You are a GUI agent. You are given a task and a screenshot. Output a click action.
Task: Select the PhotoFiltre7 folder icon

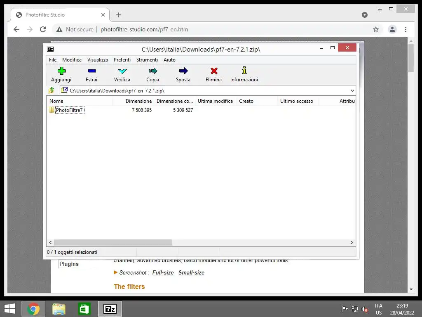click(52, 110)
